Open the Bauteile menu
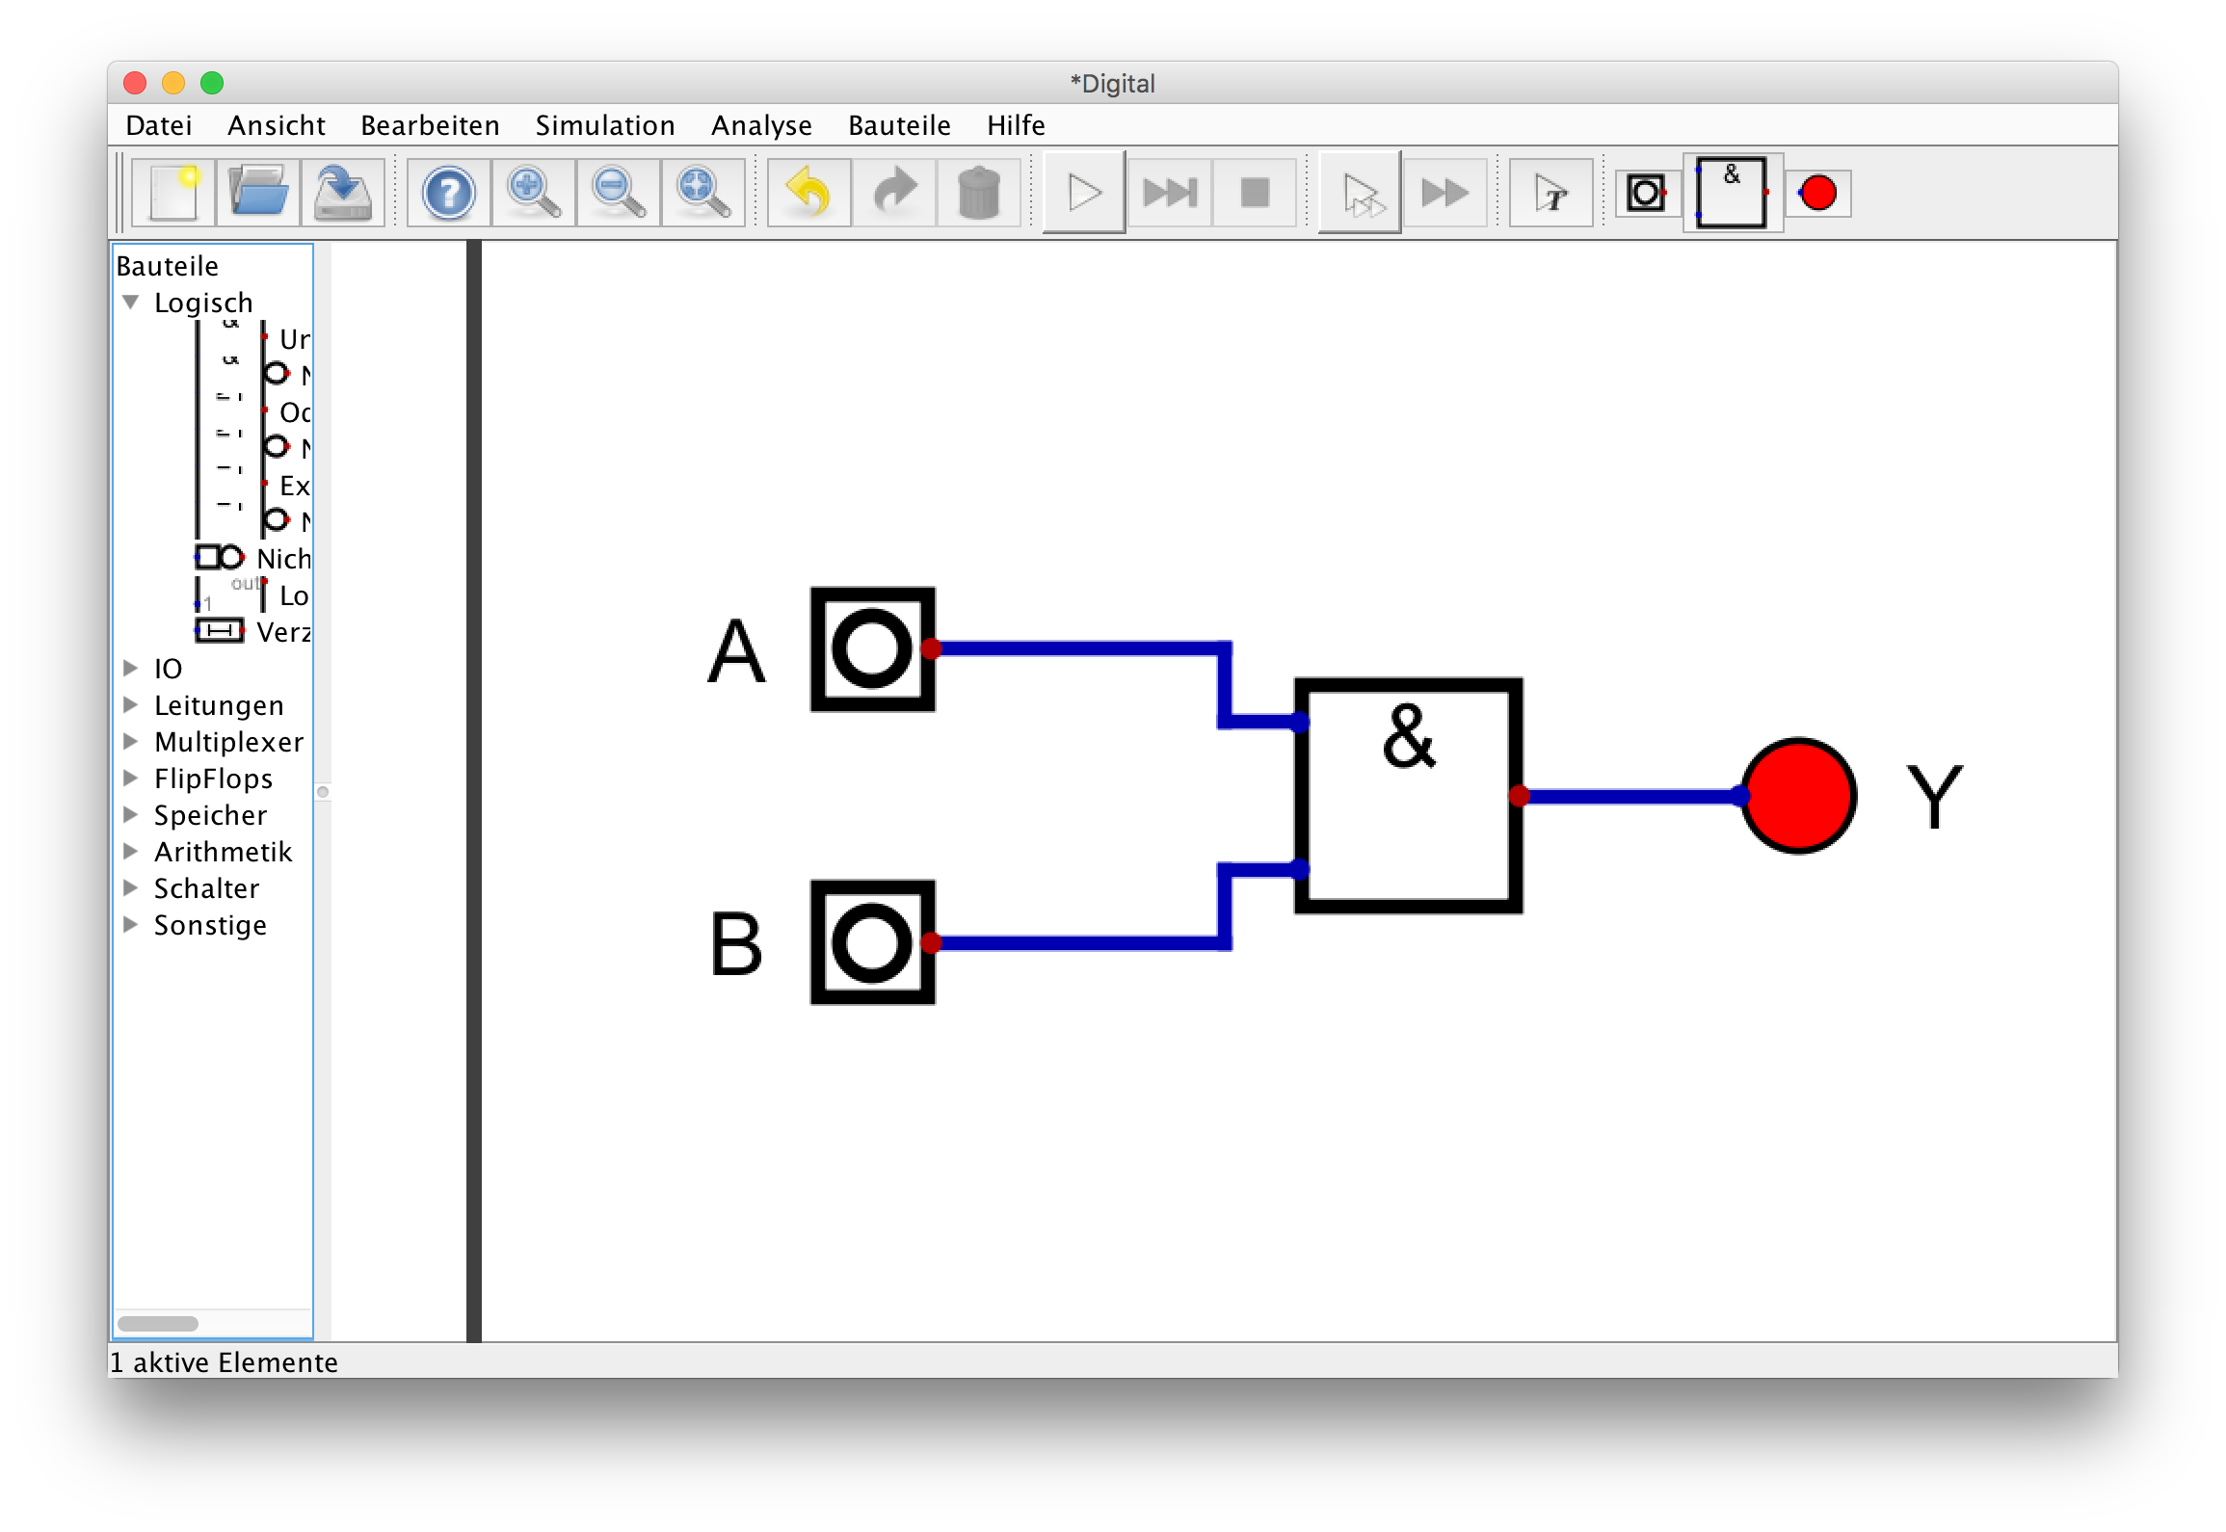The image size is (2226, 1532). pyautogui.click(x=899, y=125)
